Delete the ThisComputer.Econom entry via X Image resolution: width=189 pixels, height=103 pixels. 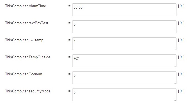tap(181, 74)
